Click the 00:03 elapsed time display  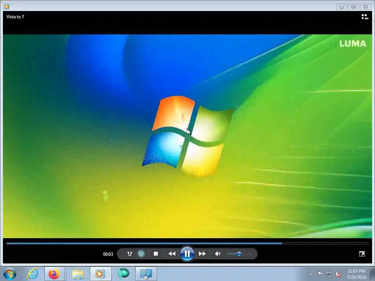point(108,254)
